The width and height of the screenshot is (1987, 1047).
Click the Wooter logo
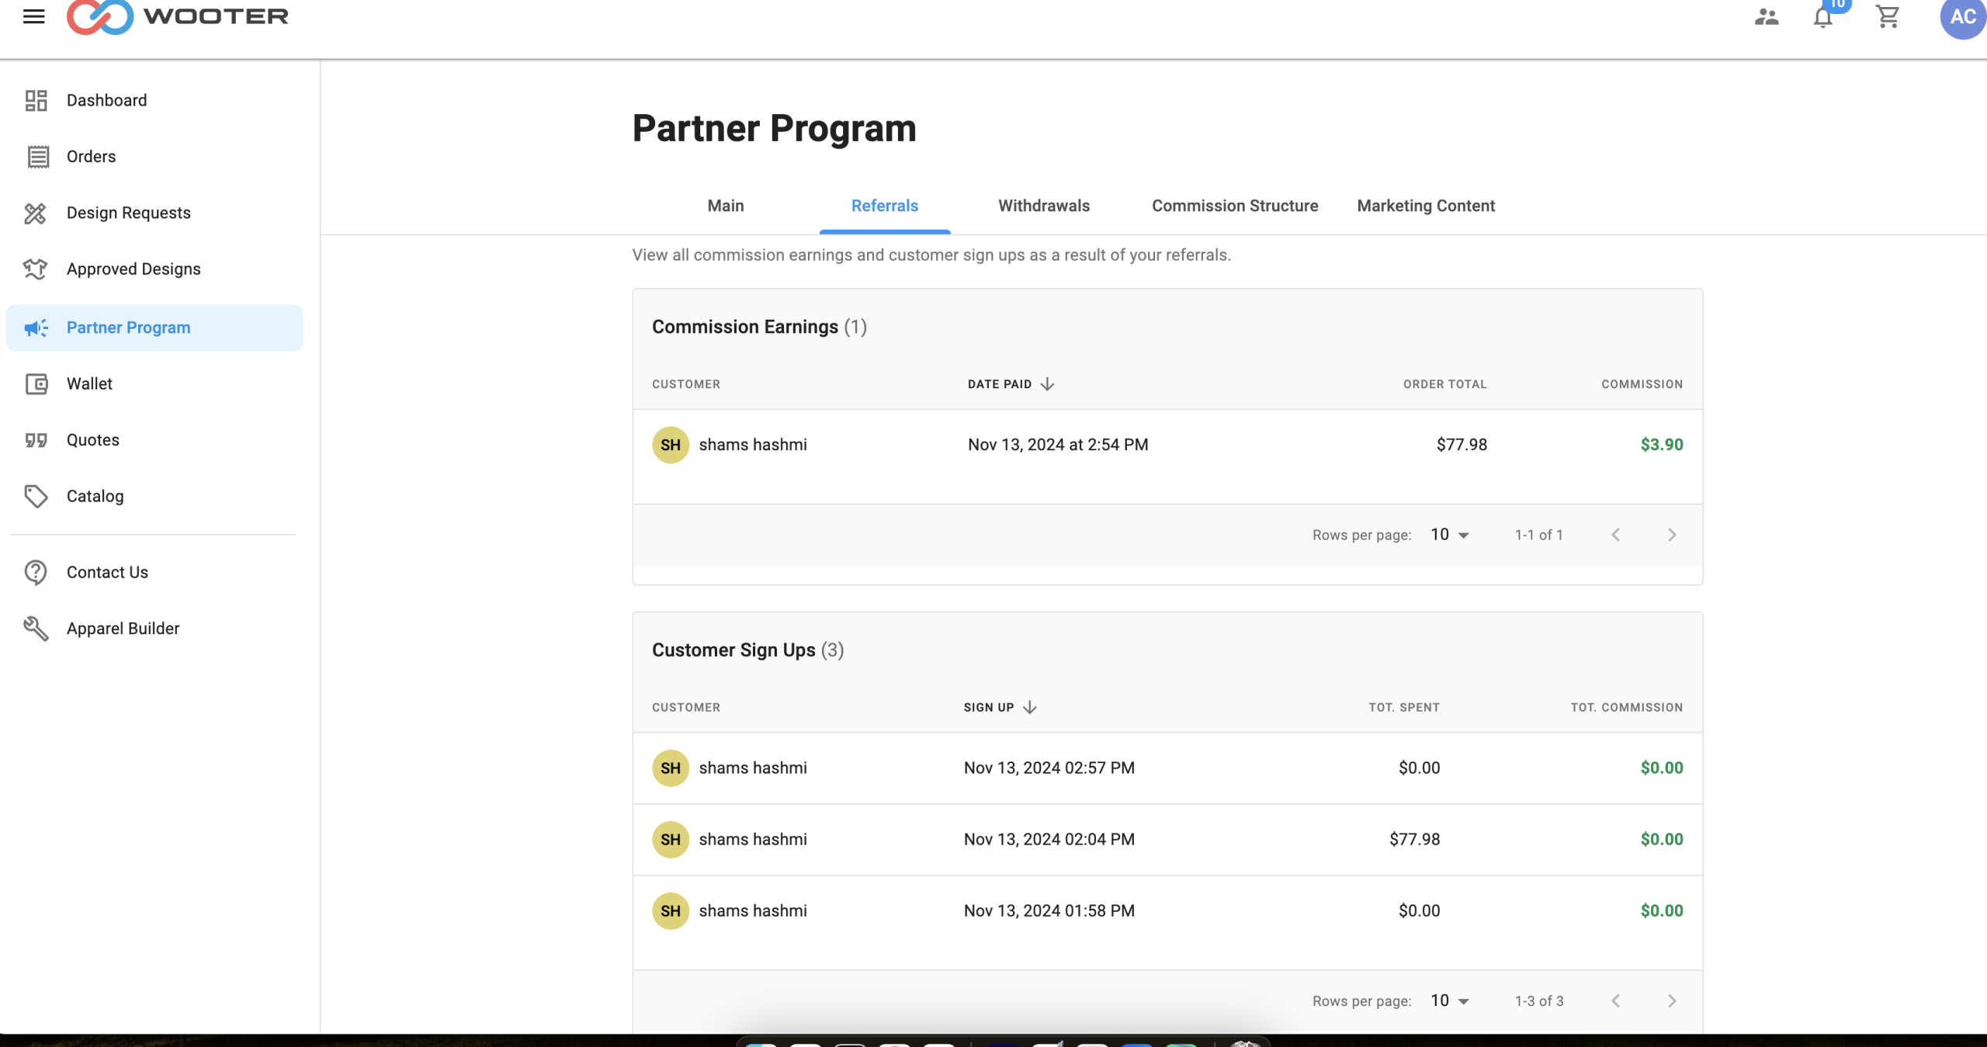(178, 16)
